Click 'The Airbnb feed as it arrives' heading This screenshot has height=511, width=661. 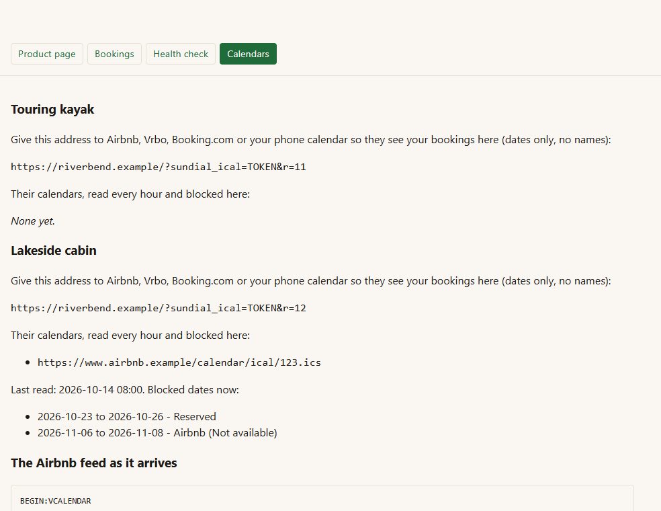click(94, 463)
